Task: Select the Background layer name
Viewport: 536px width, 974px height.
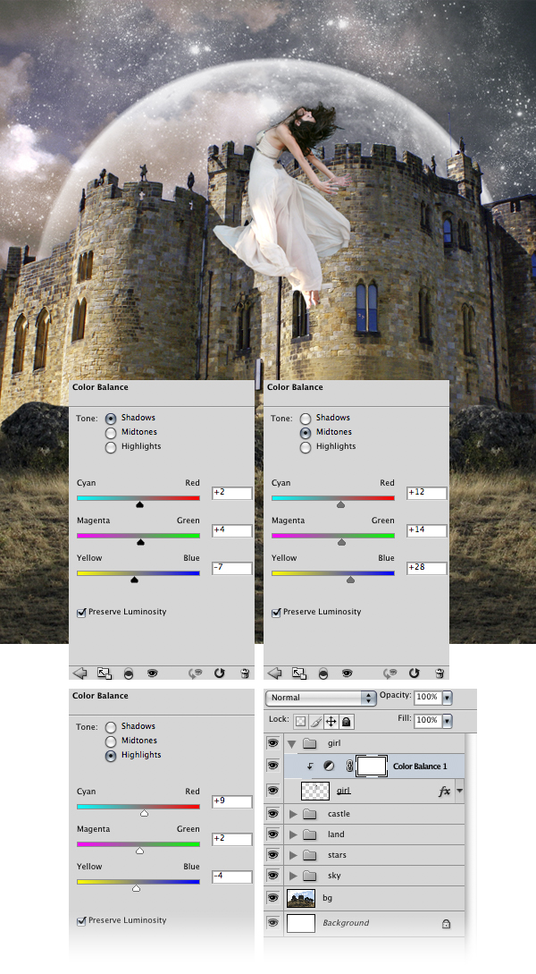Action: click(x=346, y=923)
